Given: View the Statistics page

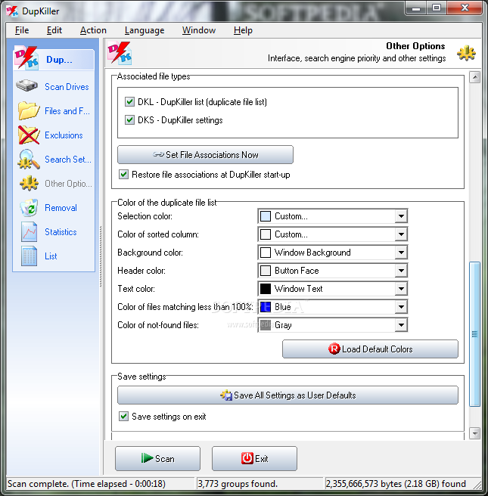Looking at the screenshot, I should pos(61,232).
